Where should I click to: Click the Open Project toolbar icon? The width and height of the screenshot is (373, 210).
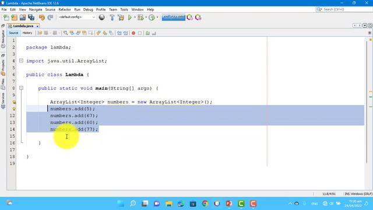tap(23, 17)
